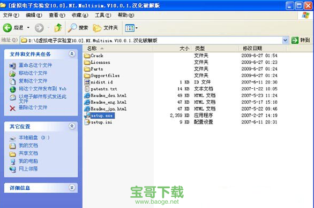Click the Windows flag logo icon

pos(305,15)
